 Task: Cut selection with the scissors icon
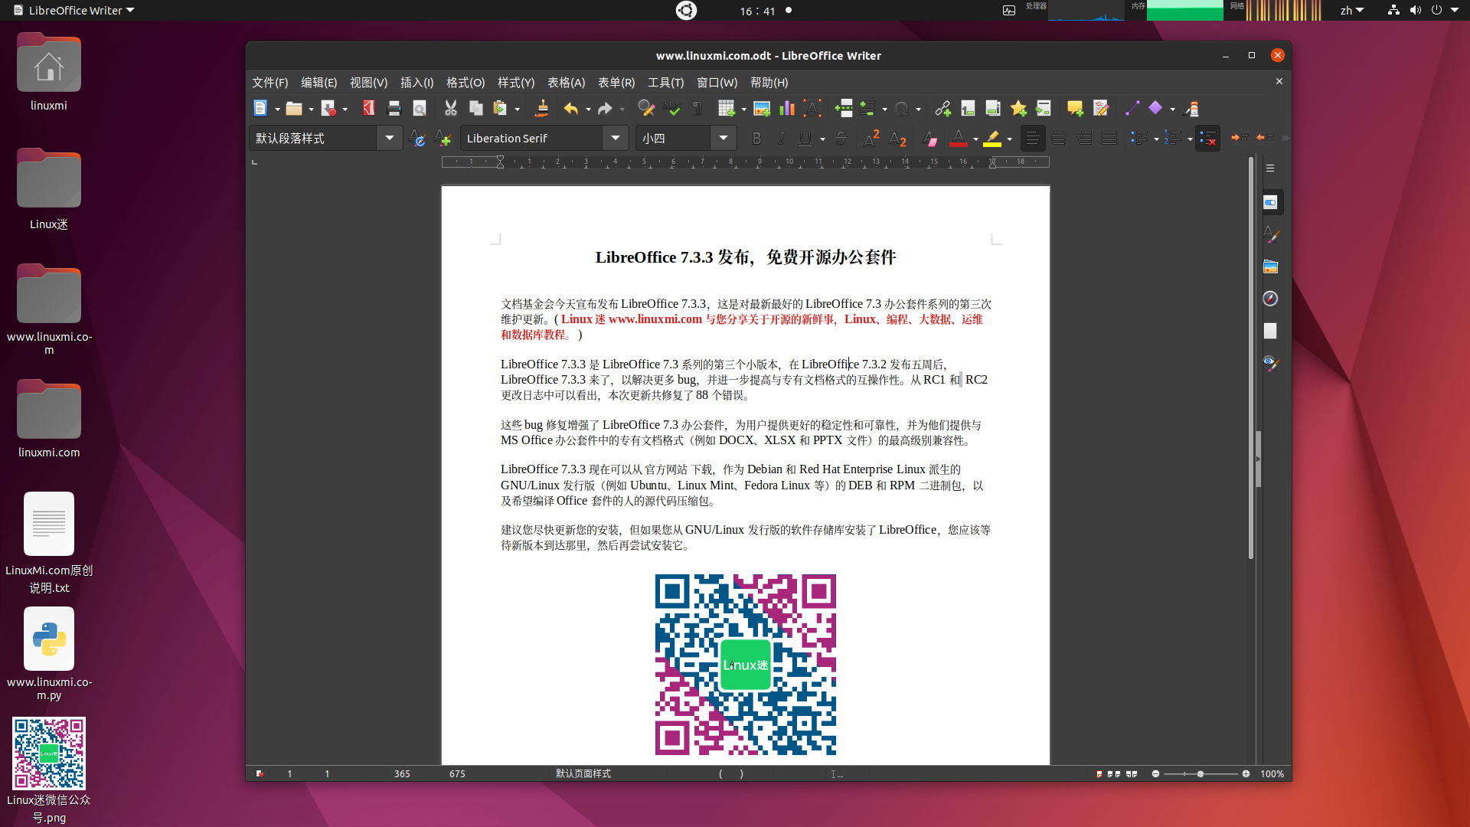point(451,109)
